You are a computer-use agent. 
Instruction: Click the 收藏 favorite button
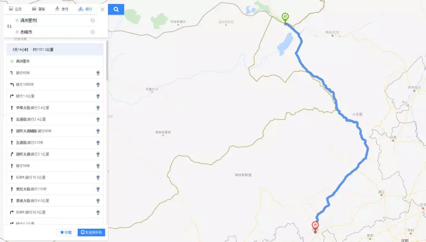(66, 232)
